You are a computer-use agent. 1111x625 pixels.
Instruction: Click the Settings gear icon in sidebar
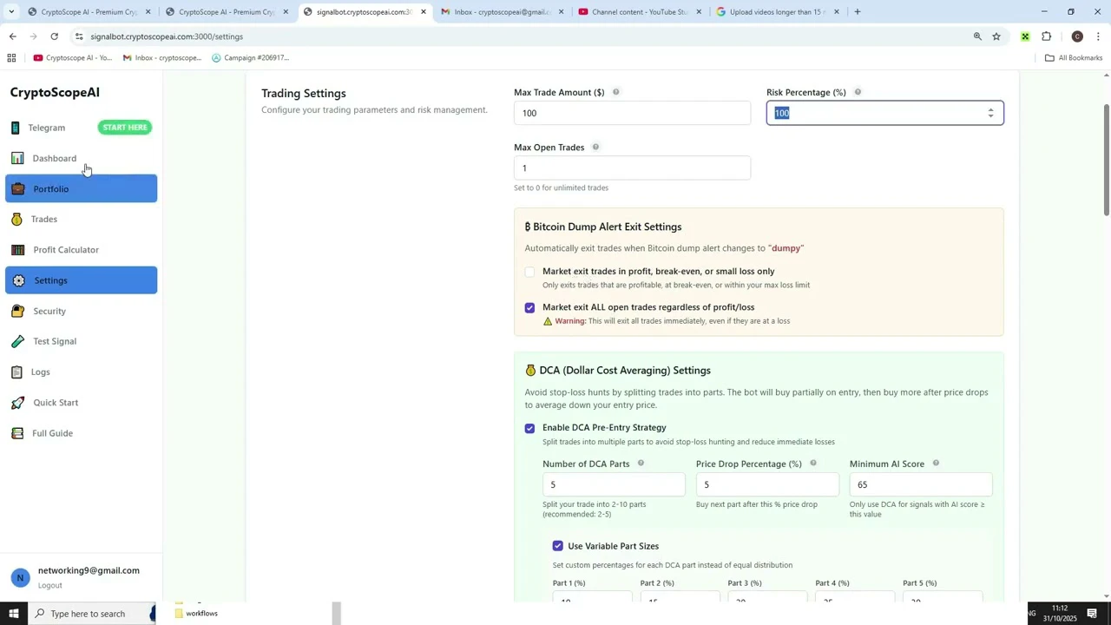tap(19, 280)
